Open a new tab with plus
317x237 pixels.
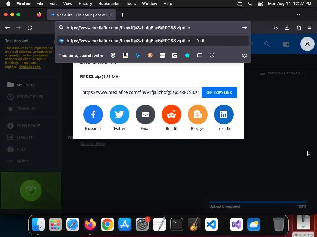coord(122,15)
